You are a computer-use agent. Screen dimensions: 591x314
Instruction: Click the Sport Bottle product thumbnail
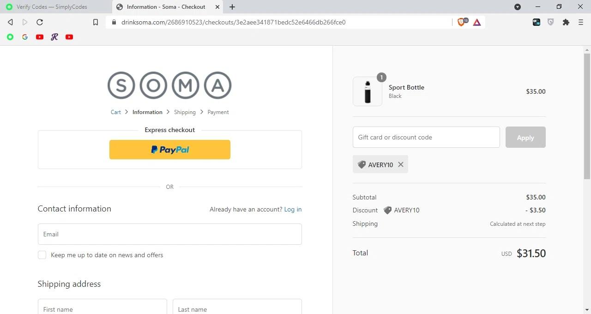[x=368, y=91]
